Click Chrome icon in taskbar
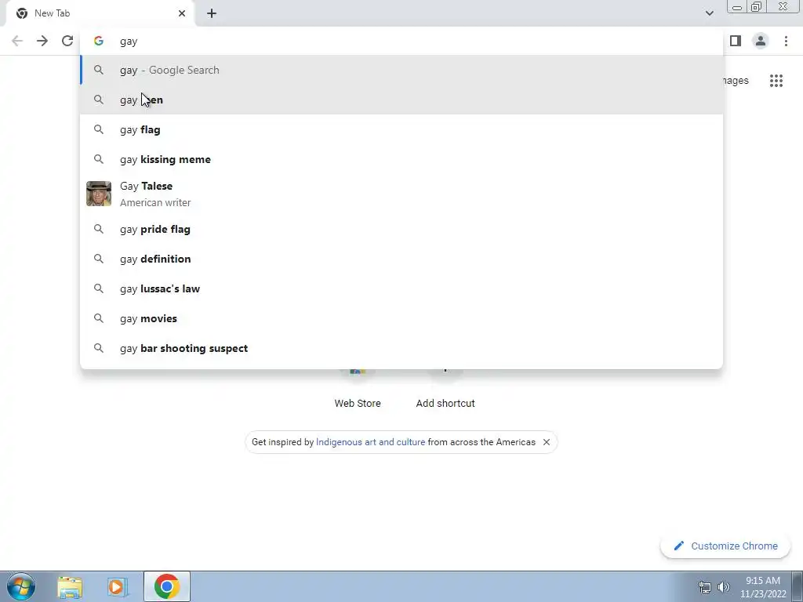The width and height of the screenshot is (803, 602). point(166,586)
